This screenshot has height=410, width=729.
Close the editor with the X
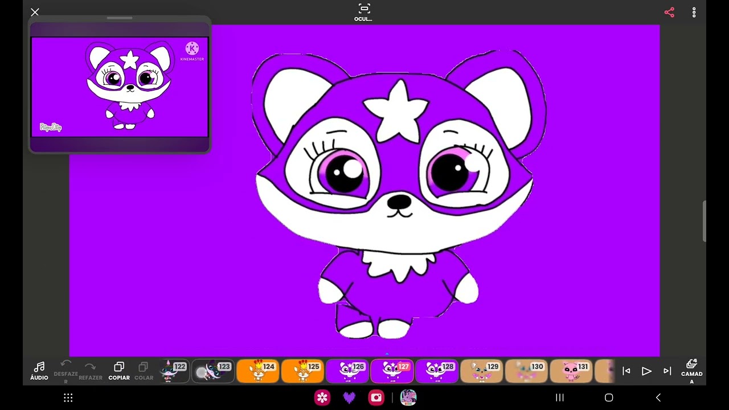(35, 12)
